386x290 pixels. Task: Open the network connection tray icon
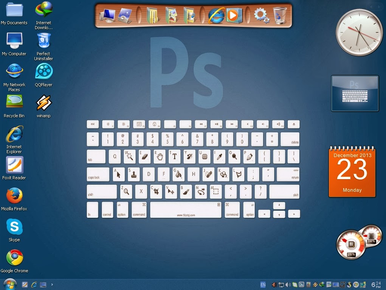pos(281,285)
